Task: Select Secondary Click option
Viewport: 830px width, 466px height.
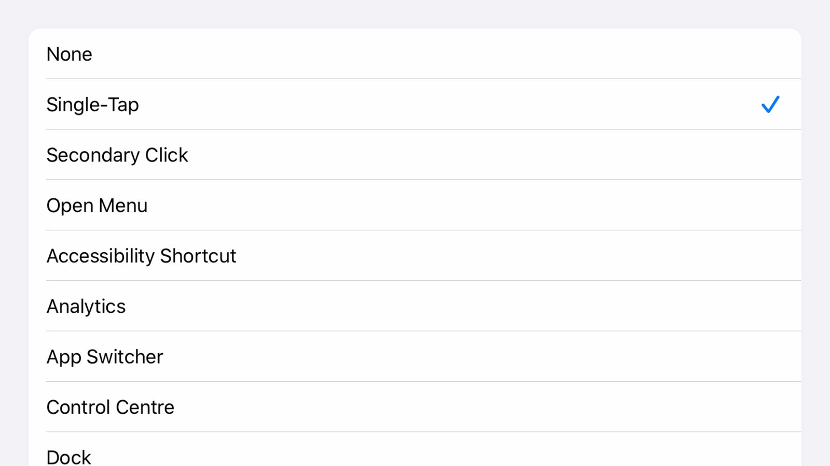Action: click(415, 155)
